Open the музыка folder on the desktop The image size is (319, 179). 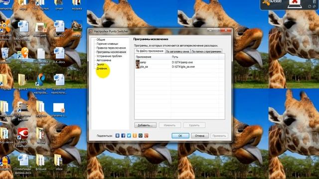click(x=77, y=5)
